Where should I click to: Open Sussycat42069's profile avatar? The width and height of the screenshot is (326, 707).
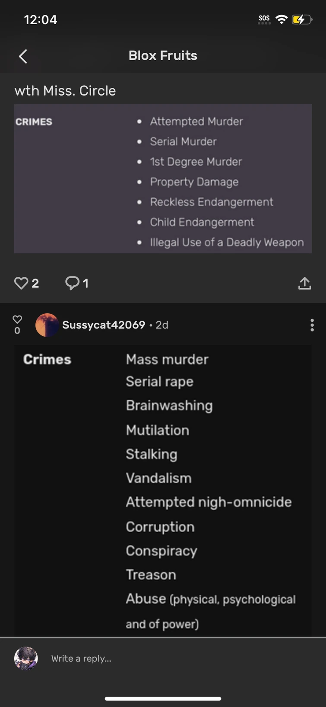(x=47, y=325)
